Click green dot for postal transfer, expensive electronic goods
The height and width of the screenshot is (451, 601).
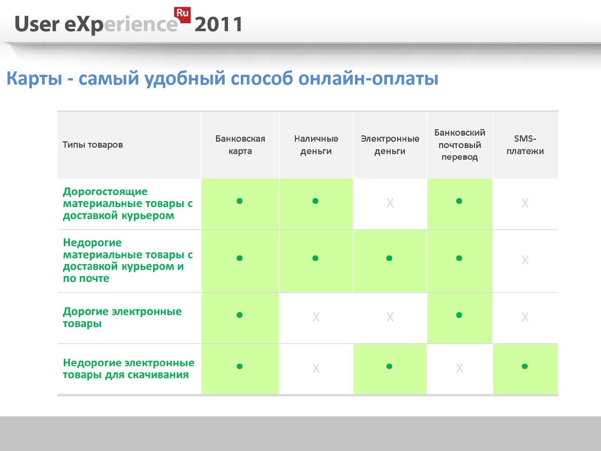pos(459,315)
